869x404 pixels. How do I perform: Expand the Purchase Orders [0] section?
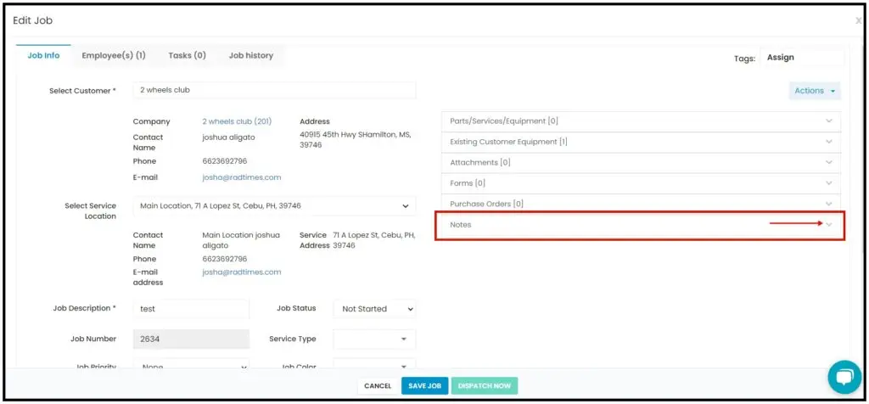click(x=641, y=204)
